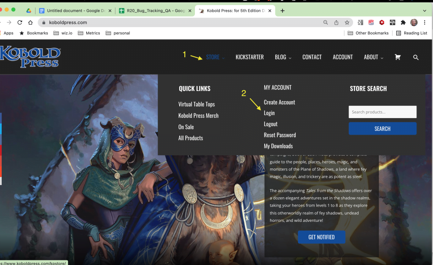The height and width of the screenshot is (265, 433).
Task: Close the Untitled document tab
Action: (110, 11)
